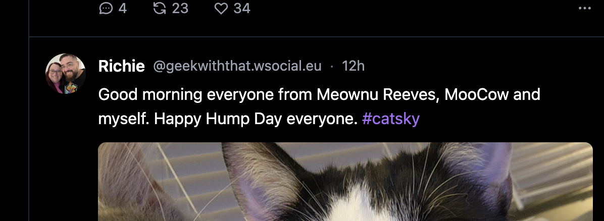Like the post with the heart icon
The height and width of the screenshot is (221, 604).
pos(221,8)
